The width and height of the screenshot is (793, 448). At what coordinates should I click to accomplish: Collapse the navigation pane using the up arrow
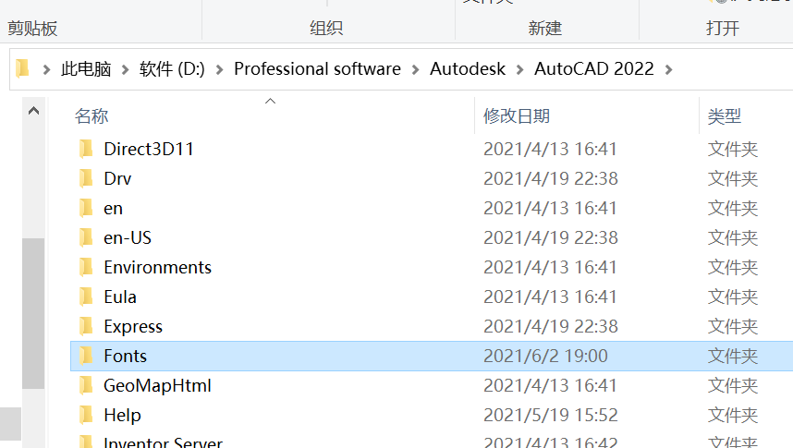point(33,111)
